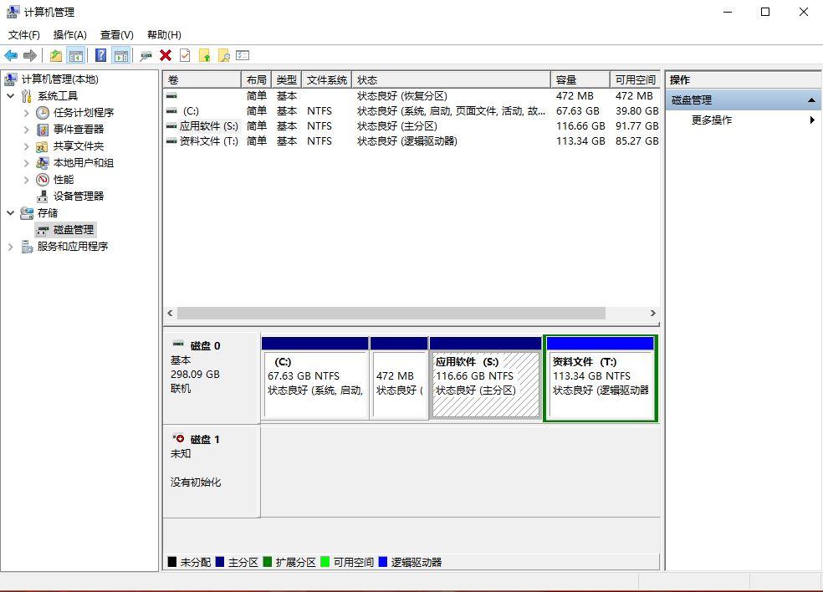This screenshot has width=823, height=592.
Task: Click the red X delete icon
Action: pyautogui.click(x=166, y=56)
